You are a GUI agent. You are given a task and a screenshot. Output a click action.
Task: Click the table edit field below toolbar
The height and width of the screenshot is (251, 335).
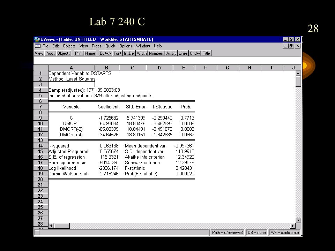167,61
